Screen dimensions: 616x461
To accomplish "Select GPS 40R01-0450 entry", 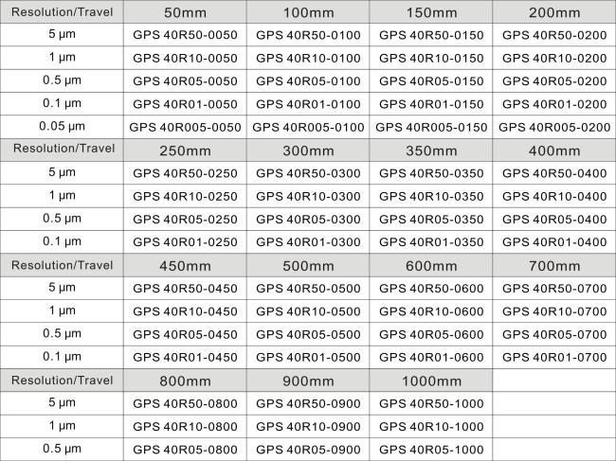I will [x=185, y=358].
